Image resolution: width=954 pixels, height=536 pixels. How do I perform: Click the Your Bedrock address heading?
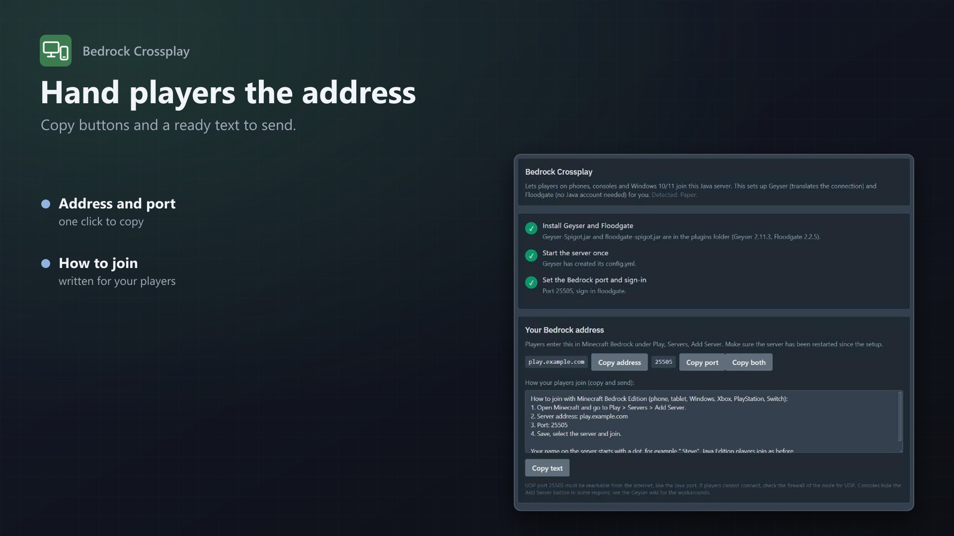[564, 330]
